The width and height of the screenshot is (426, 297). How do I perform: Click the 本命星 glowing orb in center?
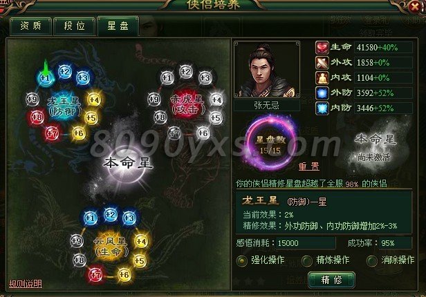click(128, 164)
